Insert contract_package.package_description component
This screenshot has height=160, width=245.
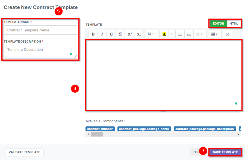[205, 129]
